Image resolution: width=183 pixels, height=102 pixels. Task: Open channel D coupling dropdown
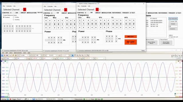(100, 58)
